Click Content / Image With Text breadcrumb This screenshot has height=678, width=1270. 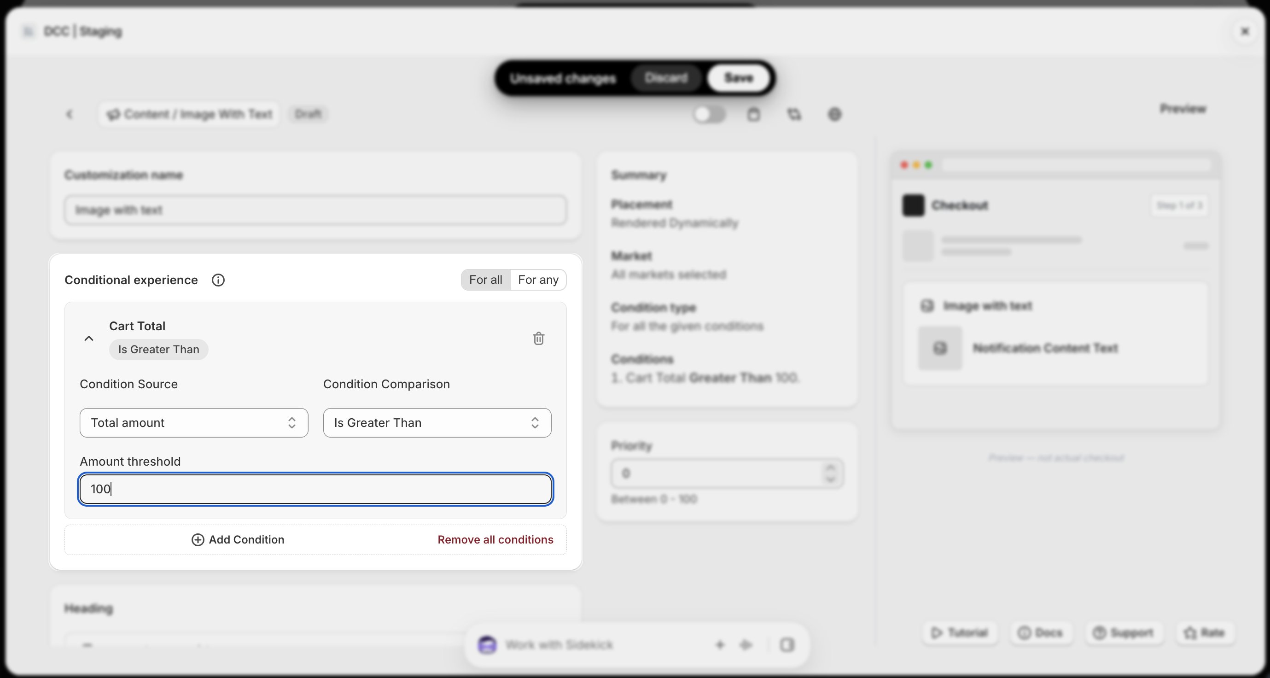point(189,114)
